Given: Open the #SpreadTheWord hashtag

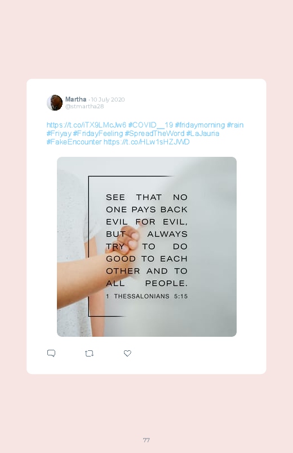Looking at the screenshot, I should click(x=154, y=134).
